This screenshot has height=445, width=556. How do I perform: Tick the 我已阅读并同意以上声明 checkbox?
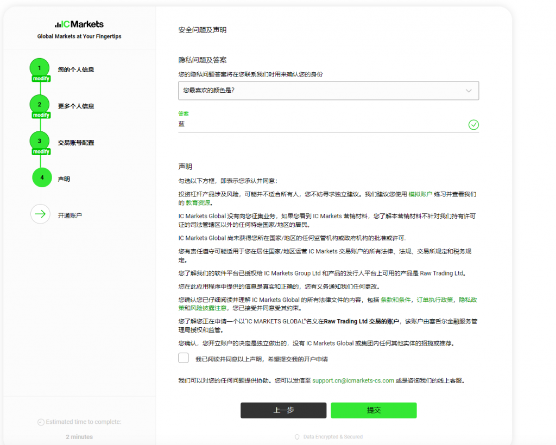tap(184, 358)
